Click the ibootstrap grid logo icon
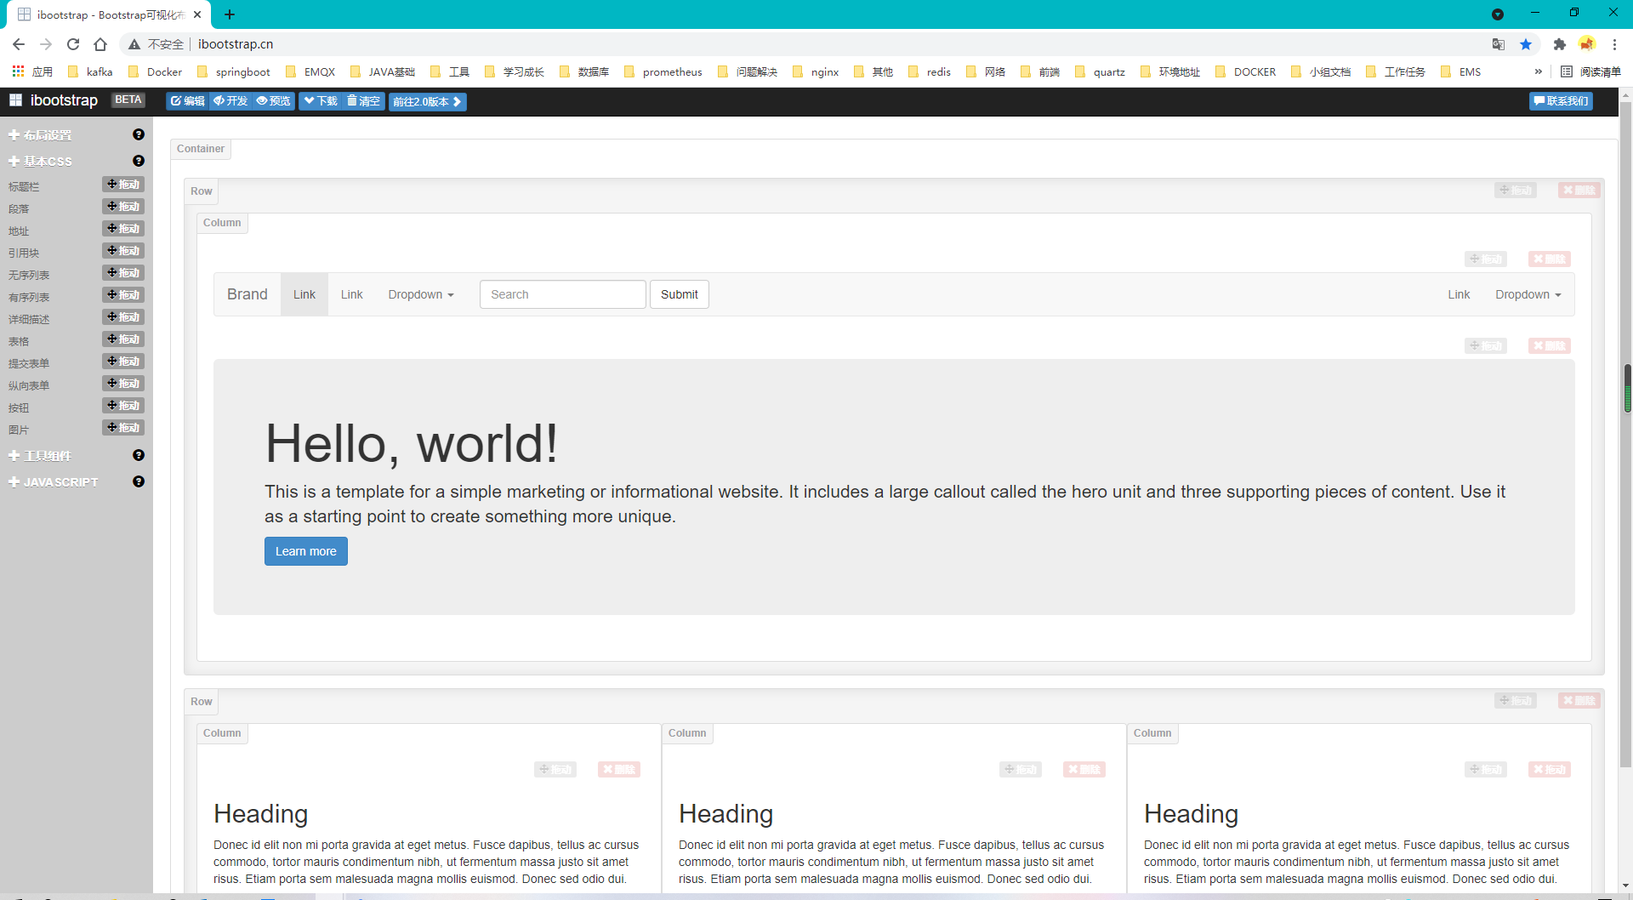Screen dimensions: 1633x900 click(15, 100)
